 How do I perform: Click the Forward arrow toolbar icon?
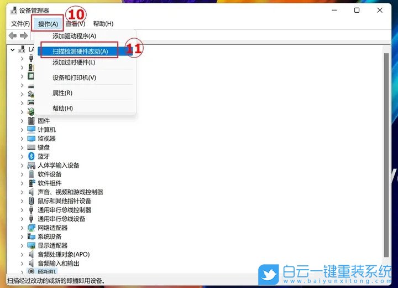24,35
